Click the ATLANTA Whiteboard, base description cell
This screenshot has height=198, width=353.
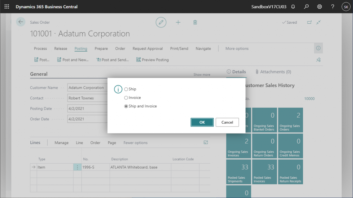click(x=140, y=167)
